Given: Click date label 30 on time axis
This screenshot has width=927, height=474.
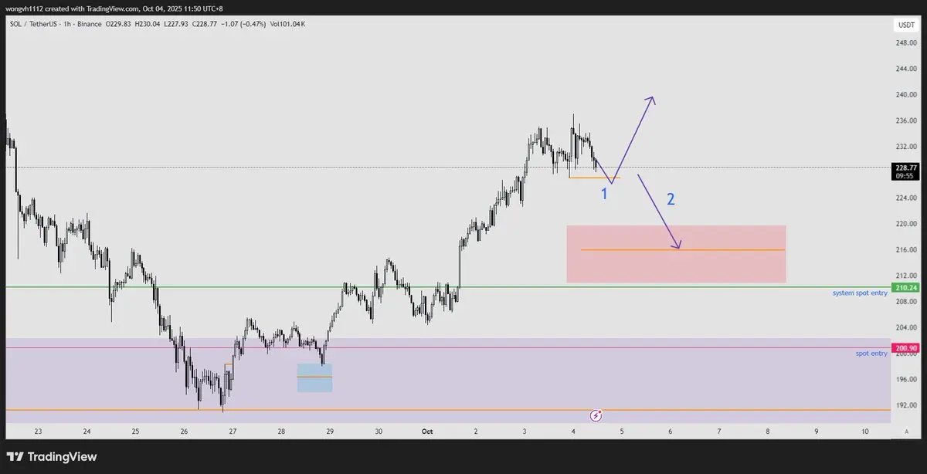Looking at the screenshot, I should point(379,432).
